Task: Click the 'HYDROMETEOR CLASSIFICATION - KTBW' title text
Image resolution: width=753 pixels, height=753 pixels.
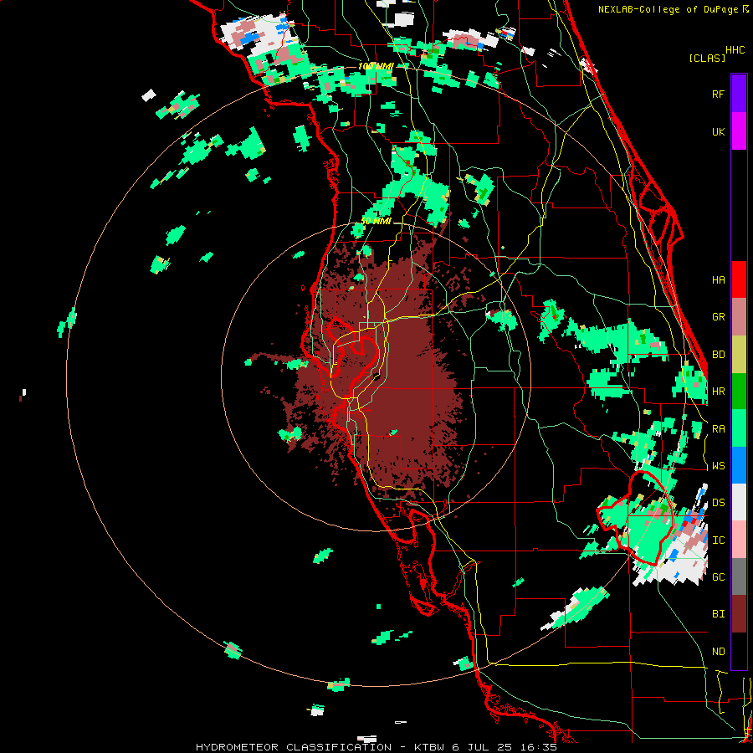Action: coord(320,747)
